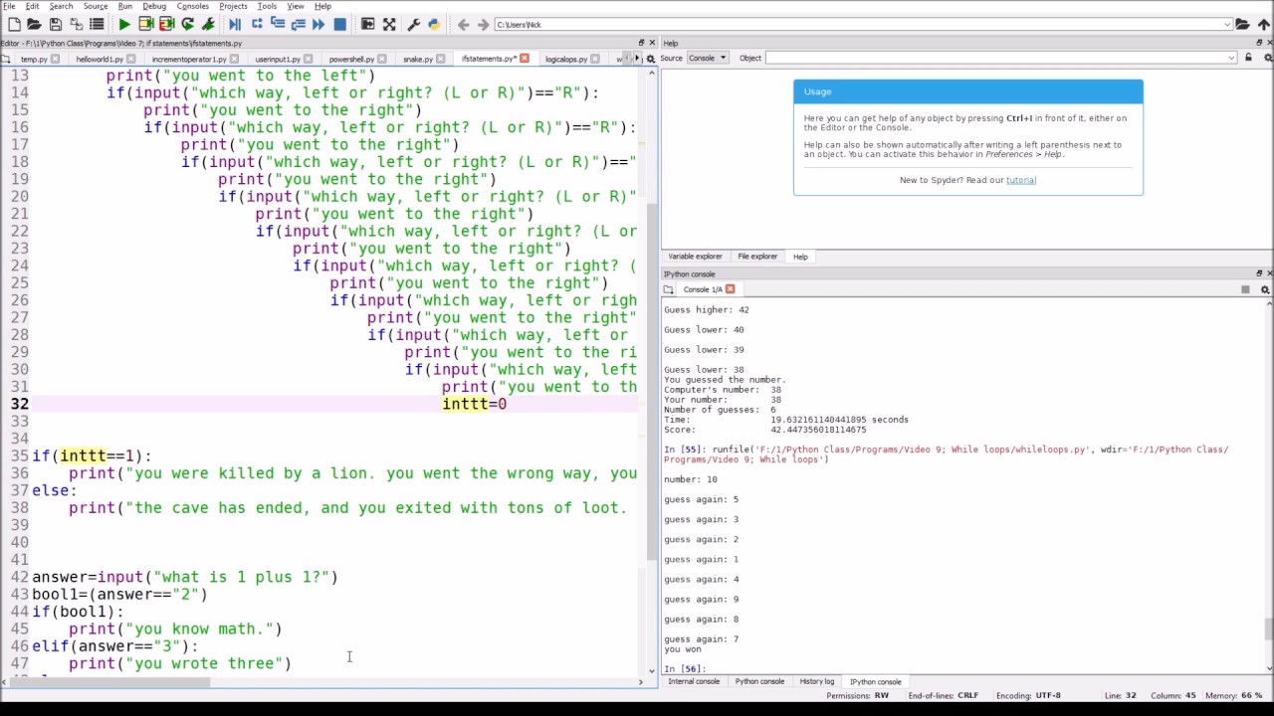This screenshot has height=716, width=1274.
Task: Click the 'Encoding: UTF-8' status entry
Action: pyautogui.click(x=1028, y=695)
